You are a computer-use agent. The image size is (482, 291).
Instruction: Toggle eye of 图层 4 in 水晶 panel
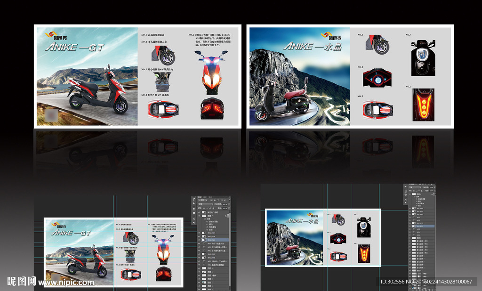[x=410, y=194]
